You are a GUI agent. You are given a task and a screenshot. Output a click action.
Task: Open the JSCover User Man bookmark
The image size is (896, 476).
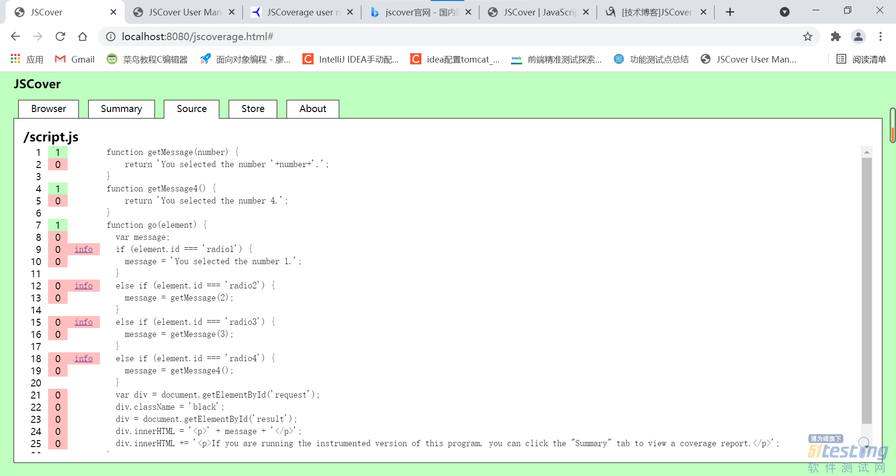(x=749, y=59)
